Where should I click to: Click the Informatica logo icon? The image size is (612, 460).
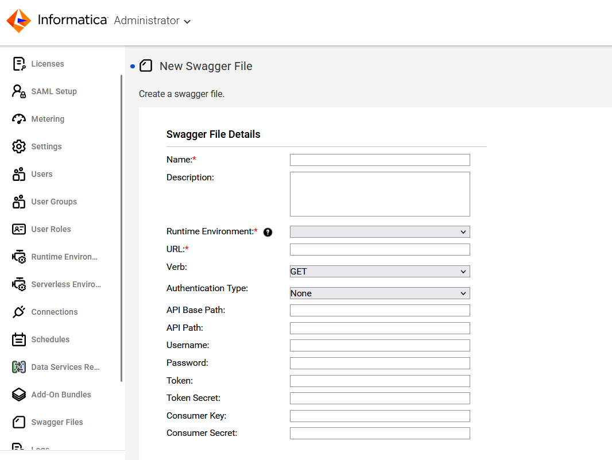coord(19,21)
